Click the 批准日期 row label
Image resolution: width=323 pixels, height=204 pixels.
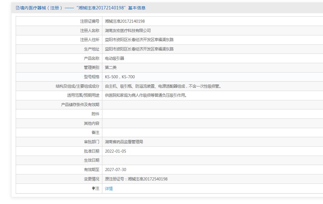pos(91,151)
